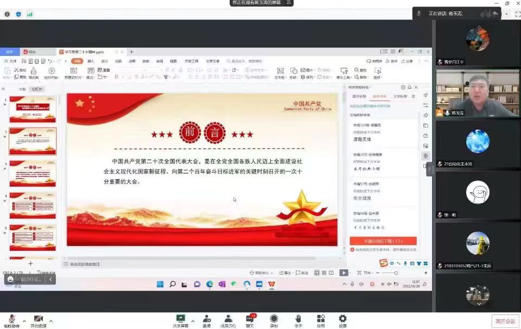This screenshot has height=329, width=521.
Task: Open the apps (应用) icon
Action: coord(321,319)
